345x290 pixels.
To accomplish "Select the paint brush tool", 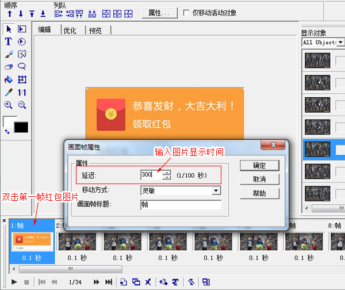I will (9, 54).
